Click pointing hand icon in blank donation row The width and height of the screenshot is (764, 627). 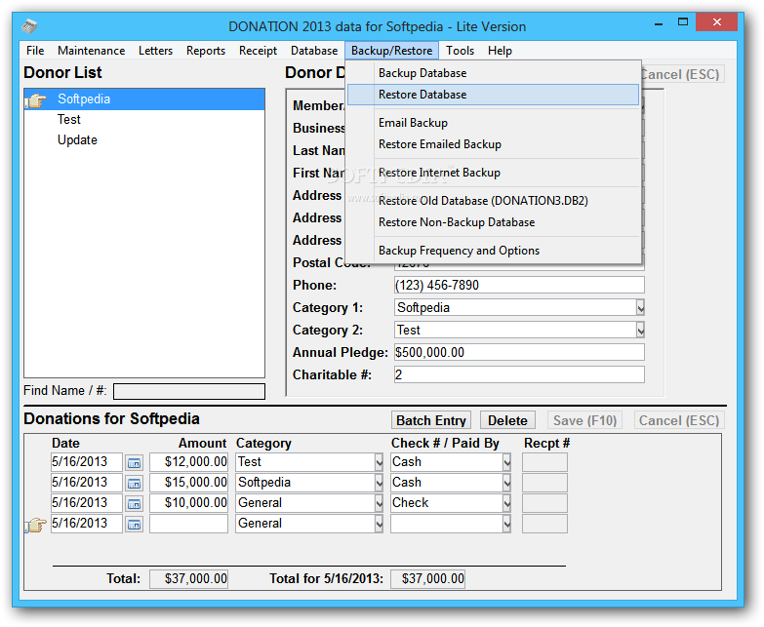(36, 525)
